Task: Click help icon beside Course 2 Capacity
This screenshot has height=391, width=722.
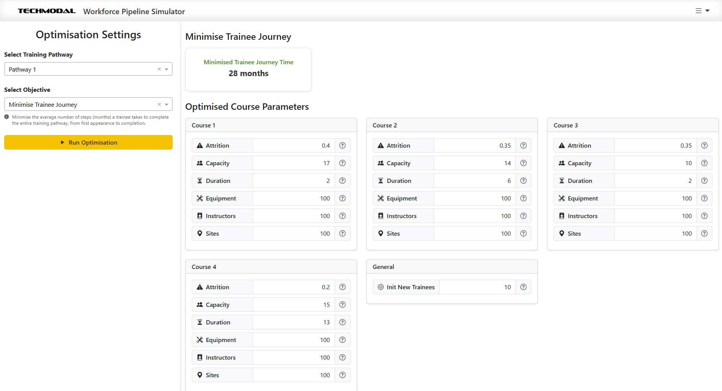Action: 523,163
